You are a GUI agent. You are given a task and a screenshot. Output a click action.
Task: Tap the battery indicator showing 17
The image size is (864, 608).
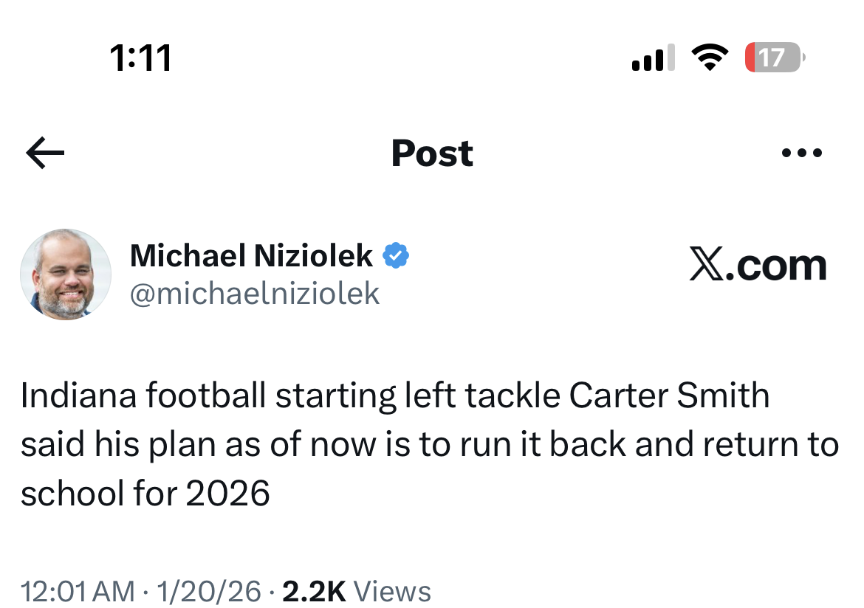coord(775,58)
